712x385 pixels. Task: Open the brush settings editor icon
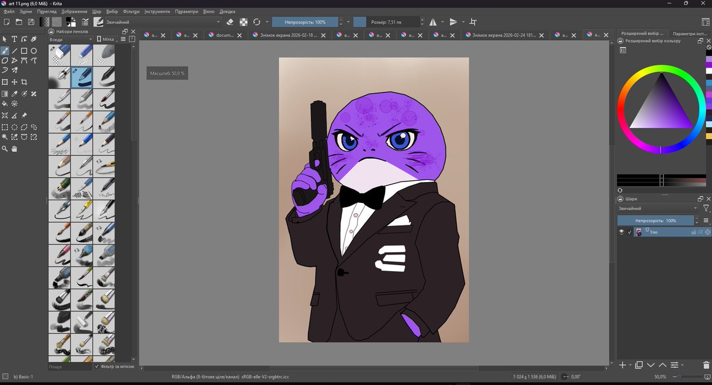[x=85, y=22]
